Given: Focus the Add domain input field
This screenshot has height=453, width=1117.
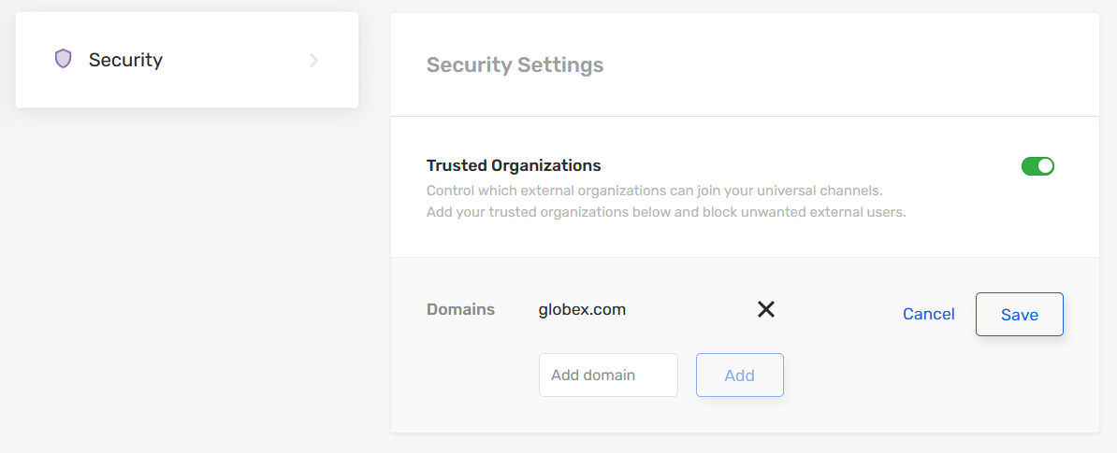Looking at the screenshot, I should tap(608, 375).
